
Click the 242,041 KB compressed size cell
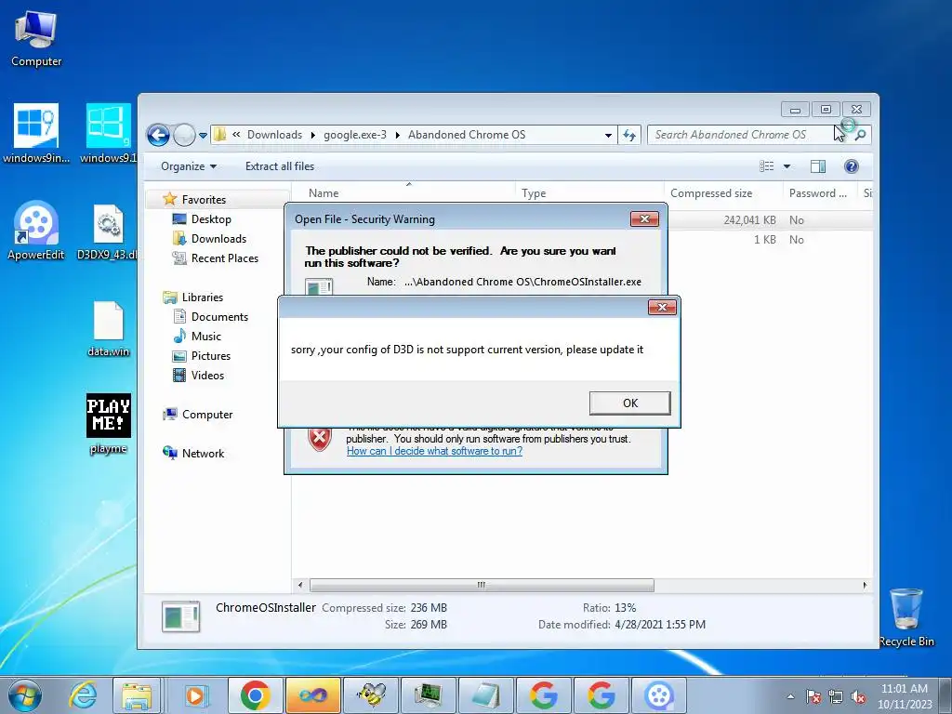coord(749,220)
